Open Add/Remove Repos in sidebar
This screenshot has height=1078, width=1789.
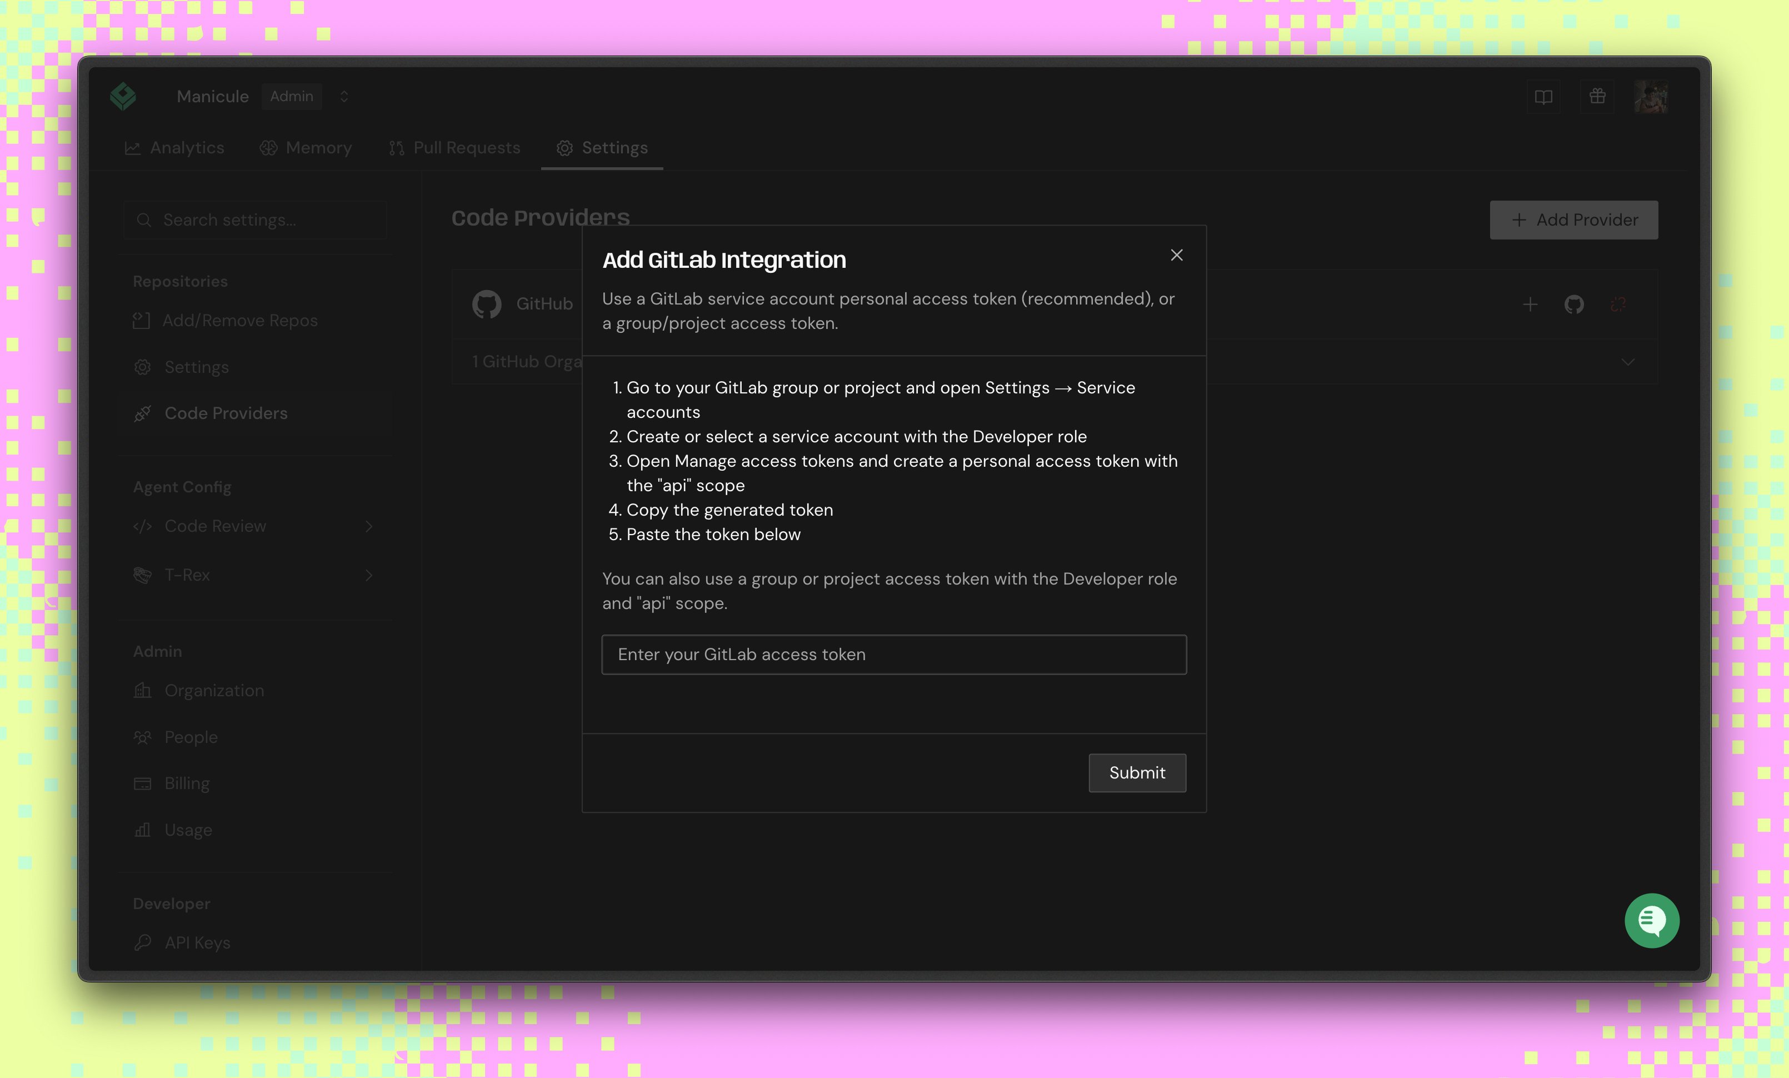pyautogui.click(x=226, y=321)
